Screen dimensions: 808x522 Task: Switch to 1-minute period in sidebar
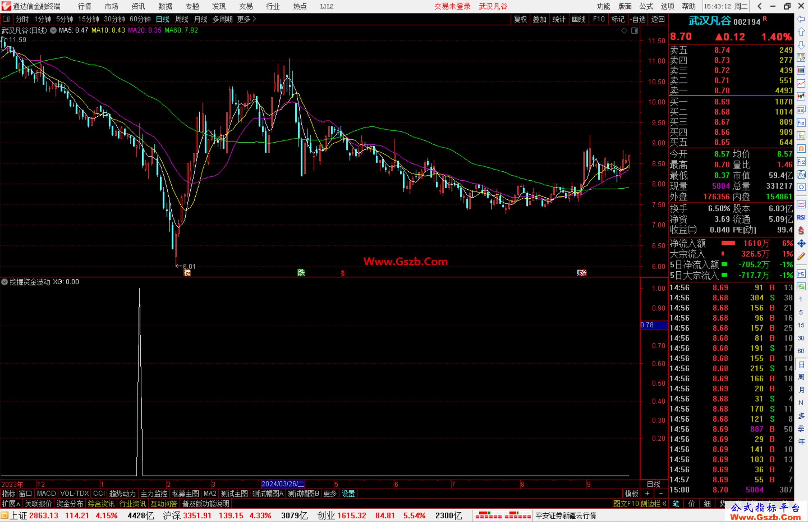click(801, 299)
